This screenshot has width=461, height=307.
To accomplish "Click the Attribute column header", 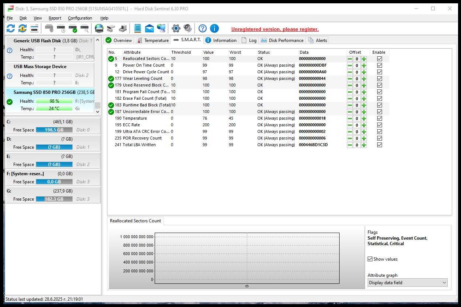I will click(146, 52).
